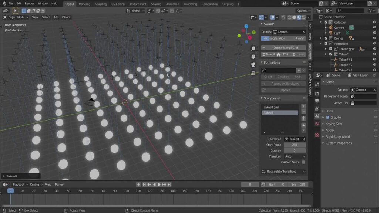Click the proportional editing icon
Screen dimensions: 379x213
pos(172,11)
